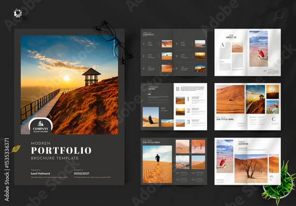The image size is (296, 206).
Task: Open the 'Our About Us' spread
Action: 248,52
